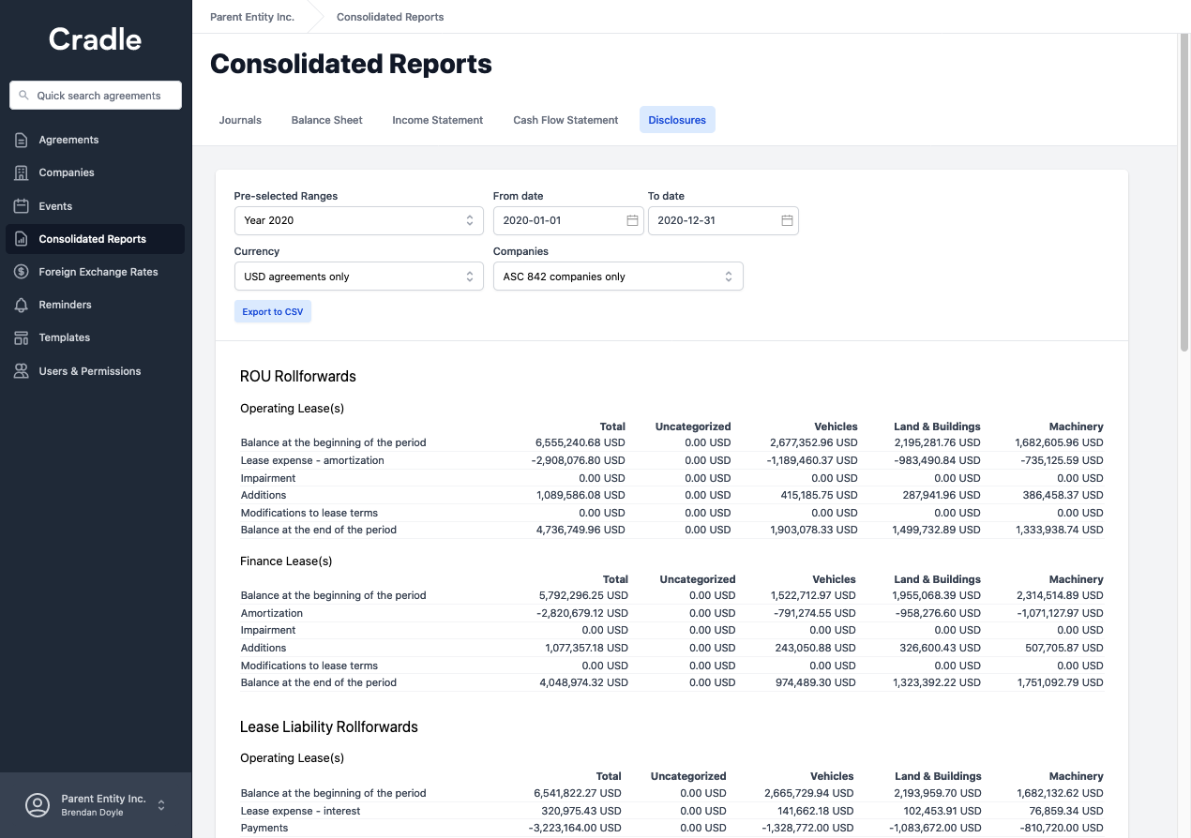Open the calendar picker for From date
Viewport: 1191px width, 838px height.
coord(632,220)
